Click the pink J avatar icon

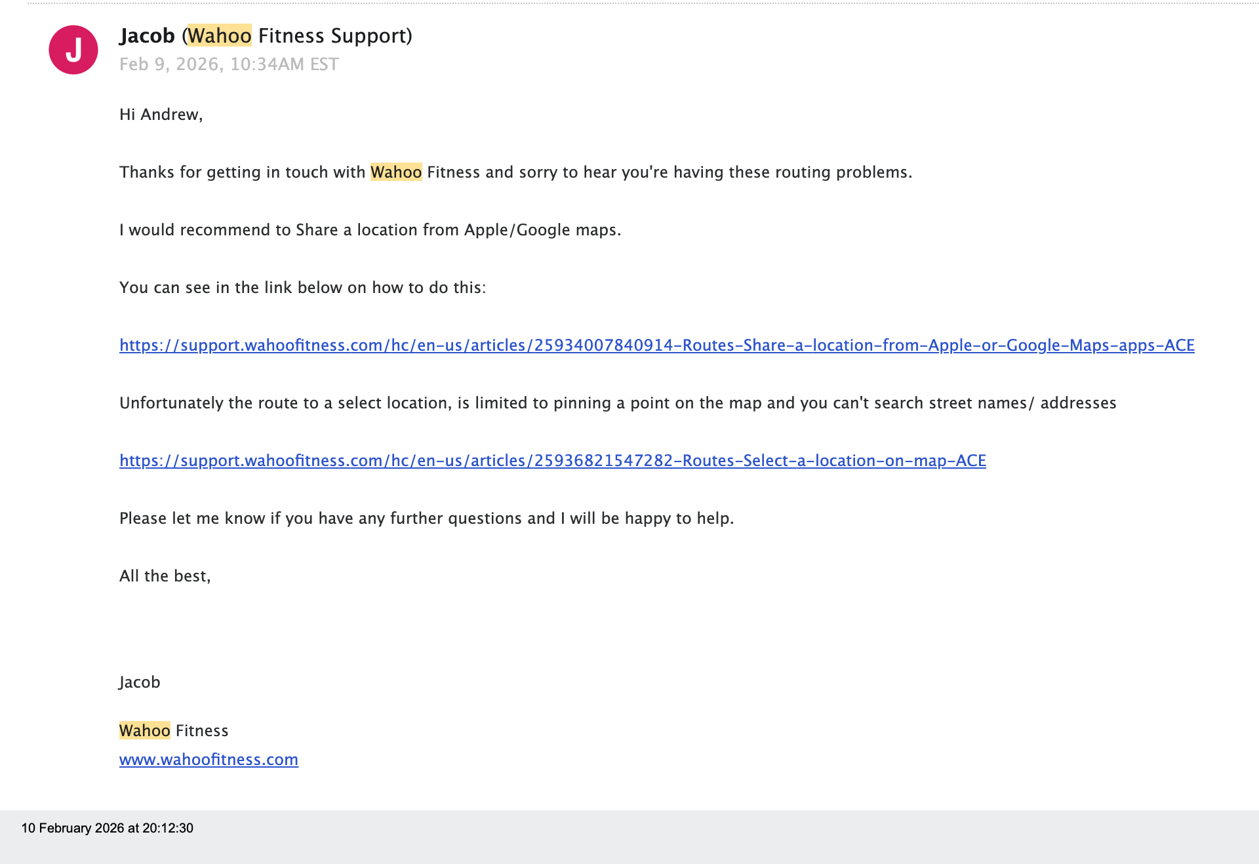[73, 50]
